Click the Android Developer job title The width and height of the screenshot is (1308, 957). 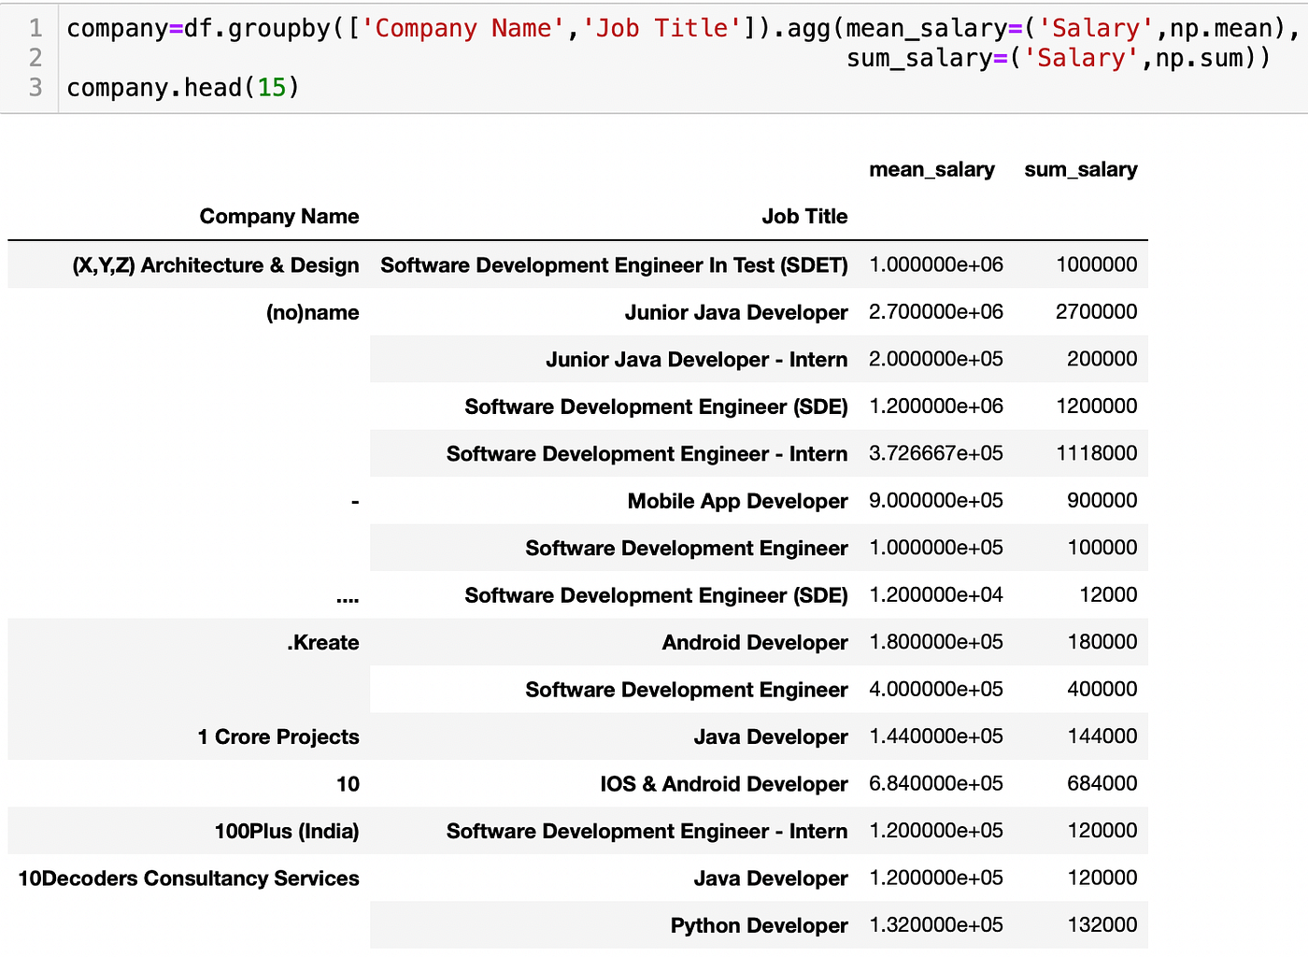tap(755, 643)
